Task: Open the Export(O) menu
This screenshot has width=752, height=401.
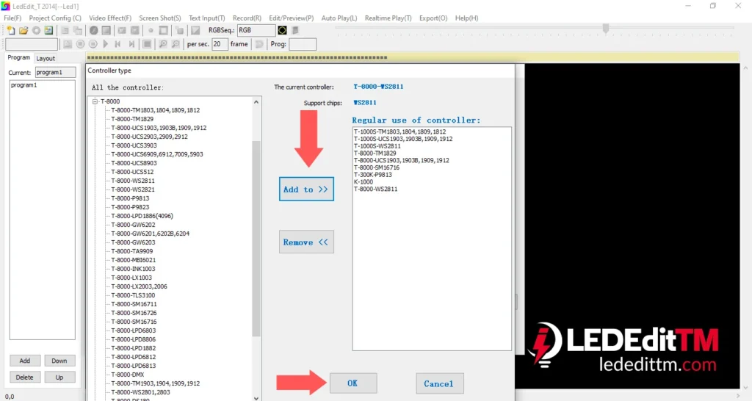Action: tap(433, 18)
